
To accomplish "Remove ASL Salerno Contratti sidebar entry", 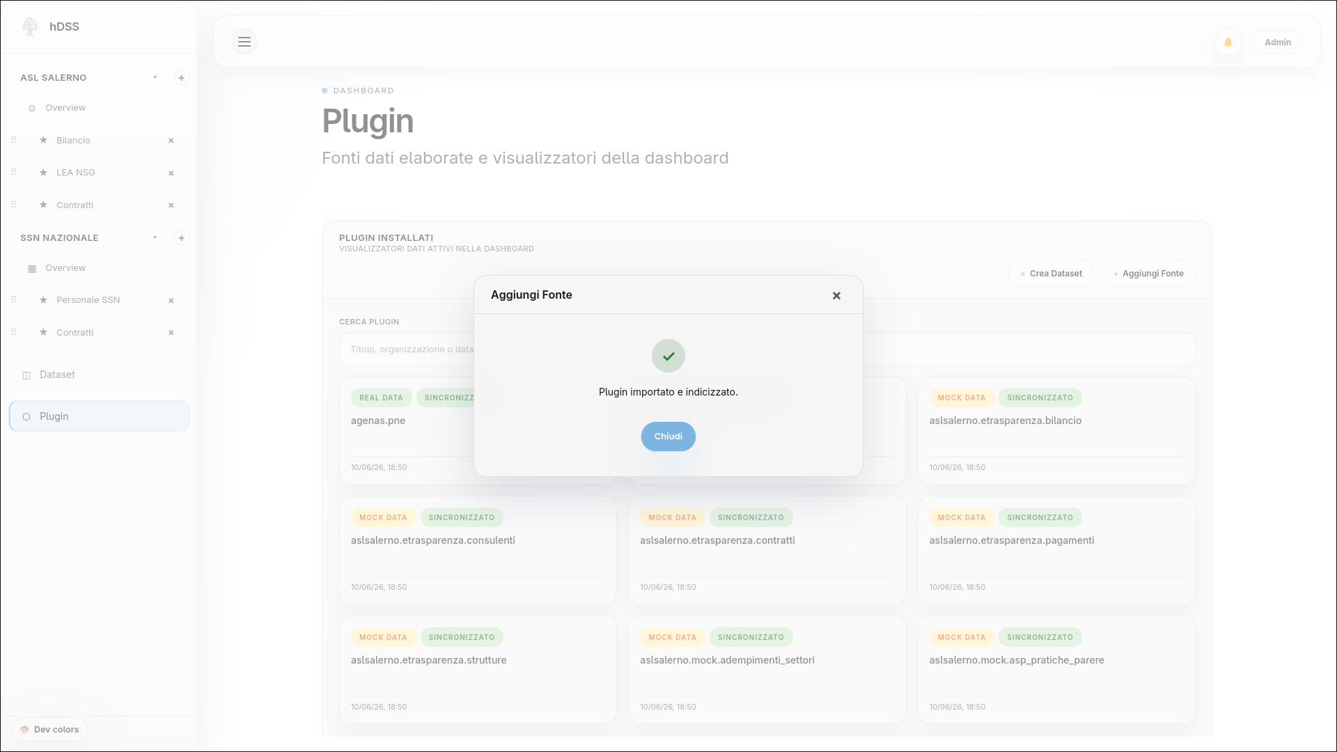I will click(x=171, y=205).
